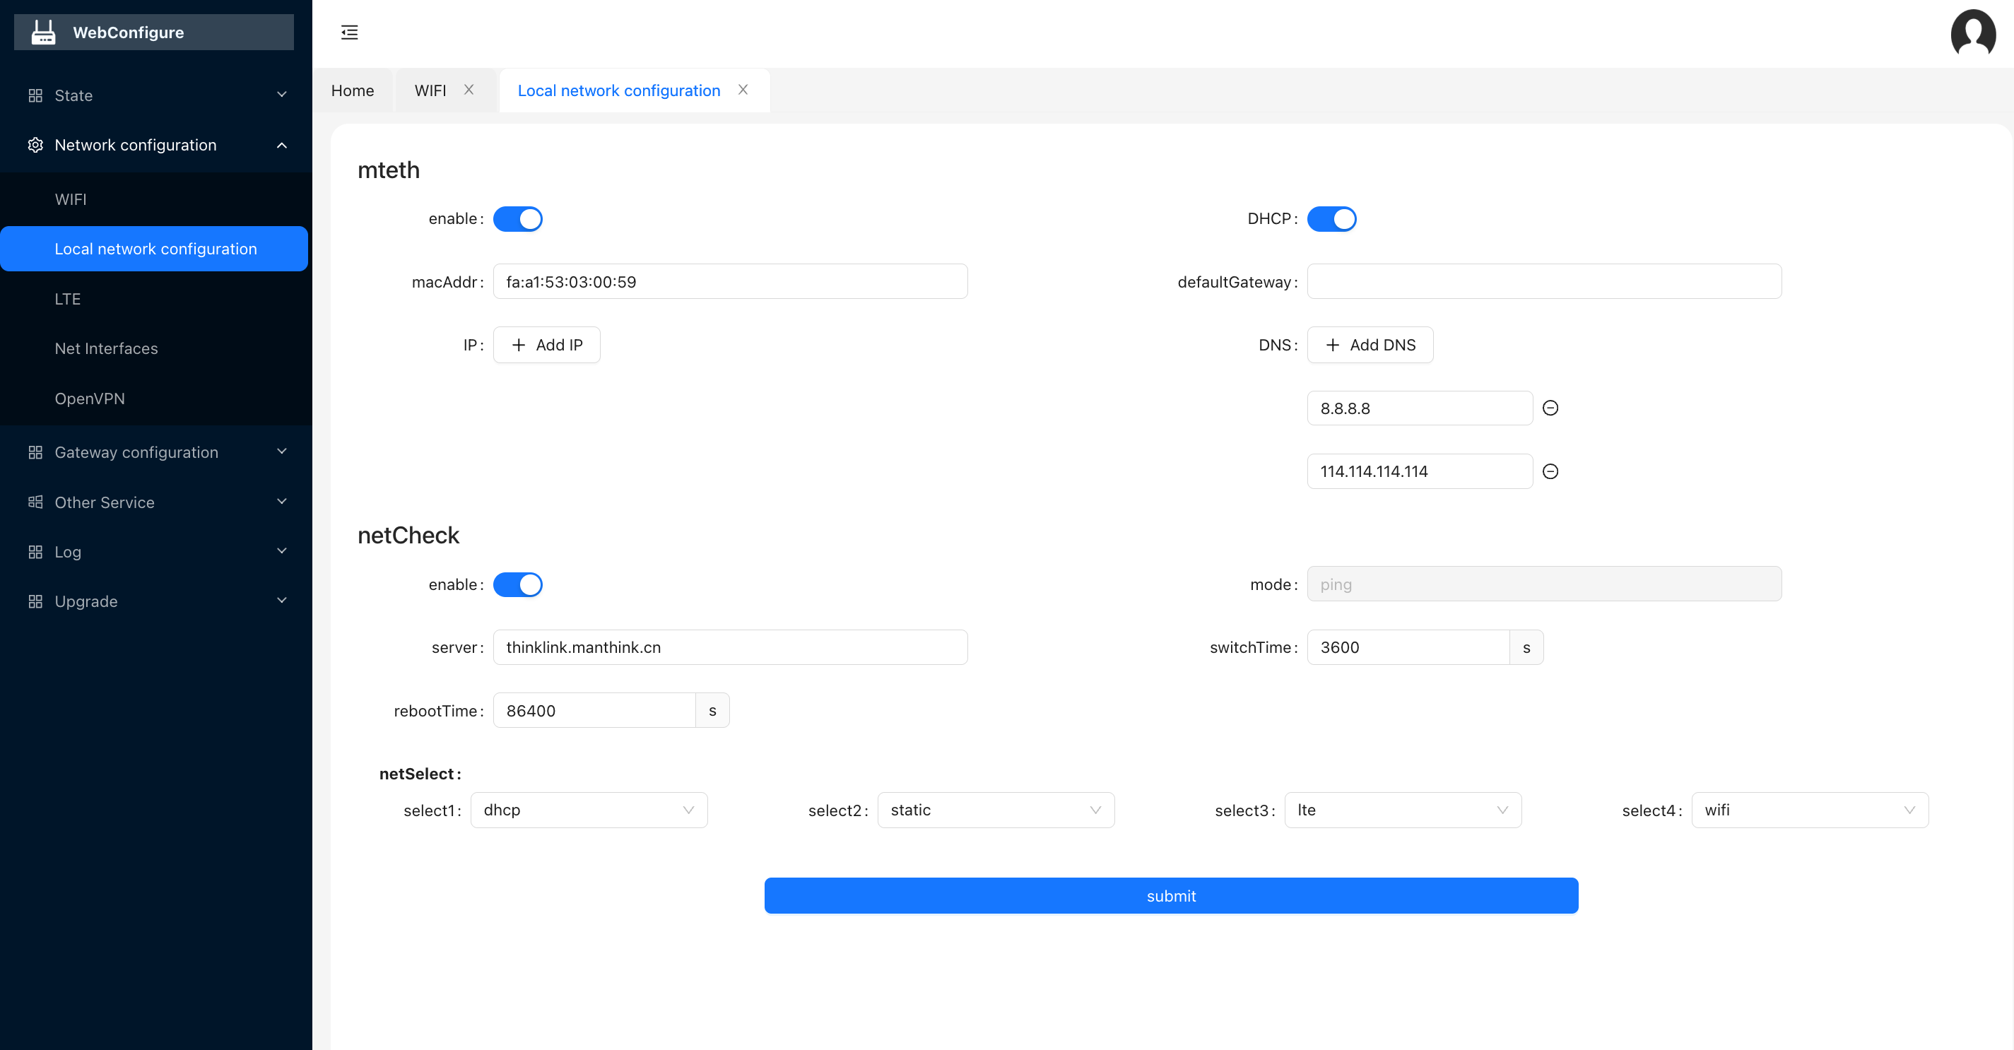Expand the Upgrade menu section
2014x1050 pixels.
tap(282, 601)
